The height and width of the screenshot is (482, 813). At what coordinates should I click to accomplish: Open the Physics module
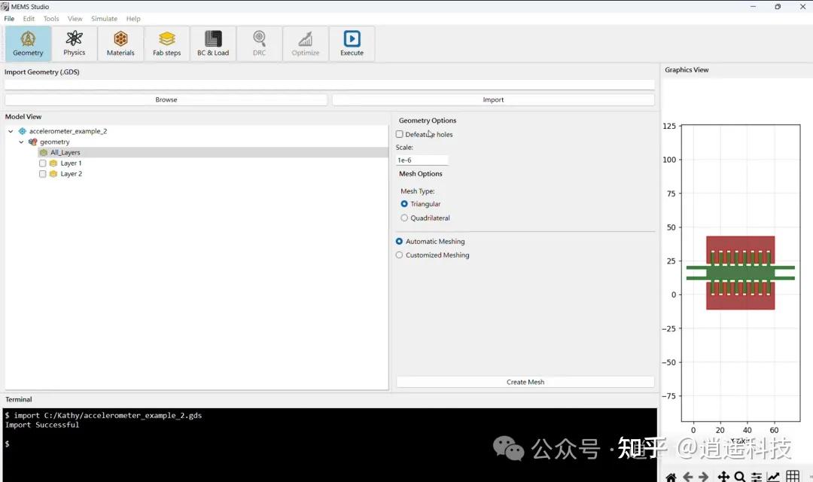[x=75, y=43]
